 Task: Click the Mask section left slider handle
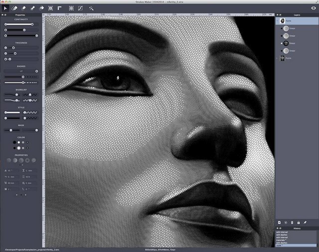(11, 130)
